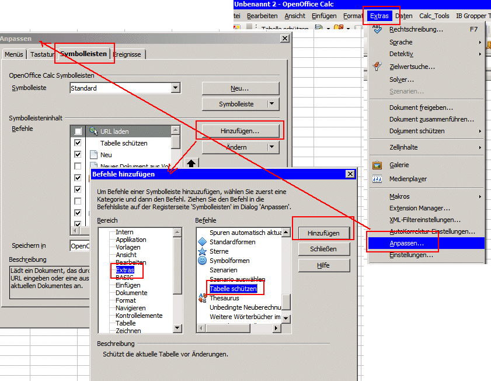The width and height of the screenshot is (491, 381).
Task: Click Befehle list horizontal scroll-right arrow
Action: [x=276, y=328]
